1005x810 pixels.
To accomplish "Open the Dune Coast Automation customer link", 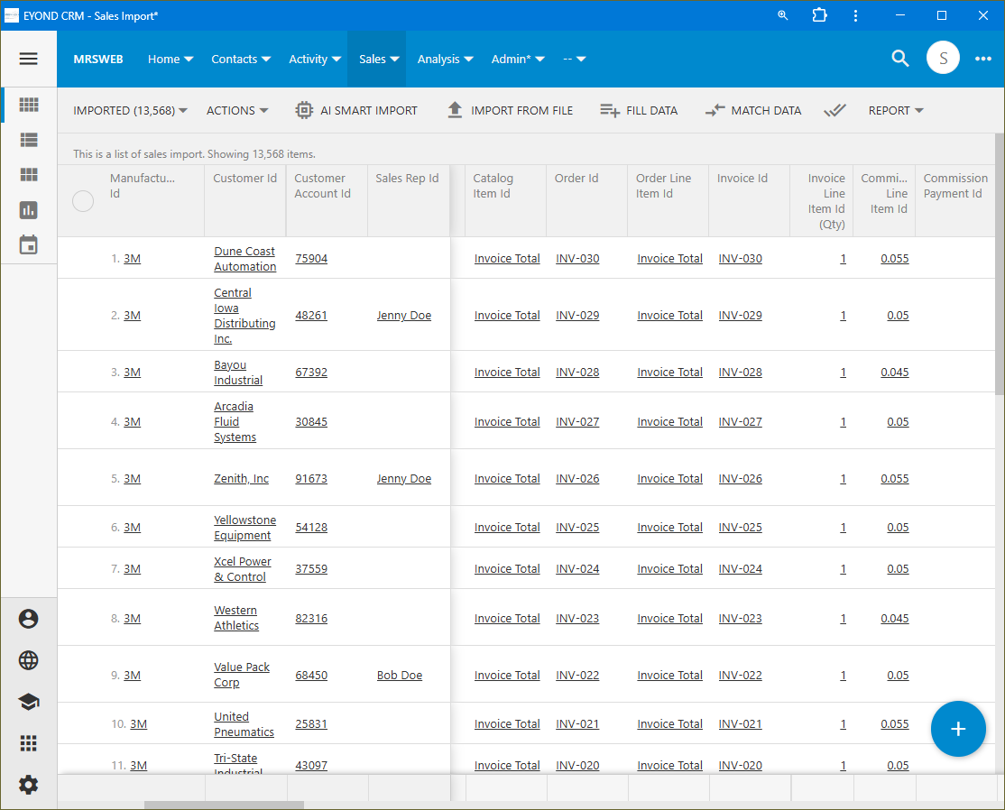I will [244, 259].
